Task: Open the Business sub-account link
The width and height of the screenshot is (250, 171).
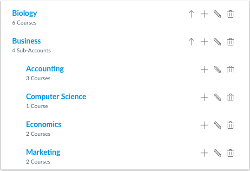Action: coord(26,41)
